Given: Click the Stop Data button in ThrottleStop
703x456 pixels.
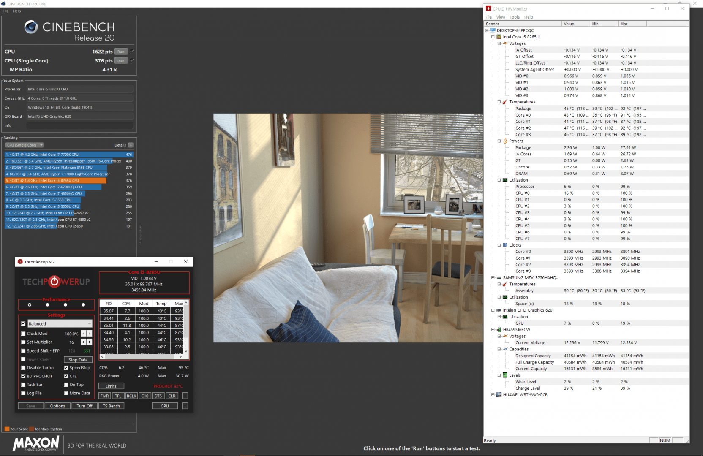Looking at the screenshot, I should click(78, 360).
